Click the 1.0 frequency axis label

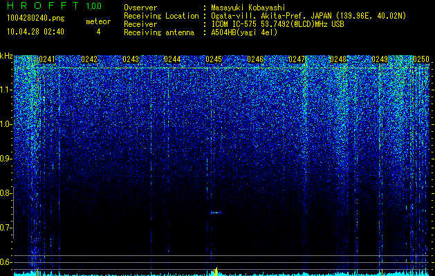point(6,124)
